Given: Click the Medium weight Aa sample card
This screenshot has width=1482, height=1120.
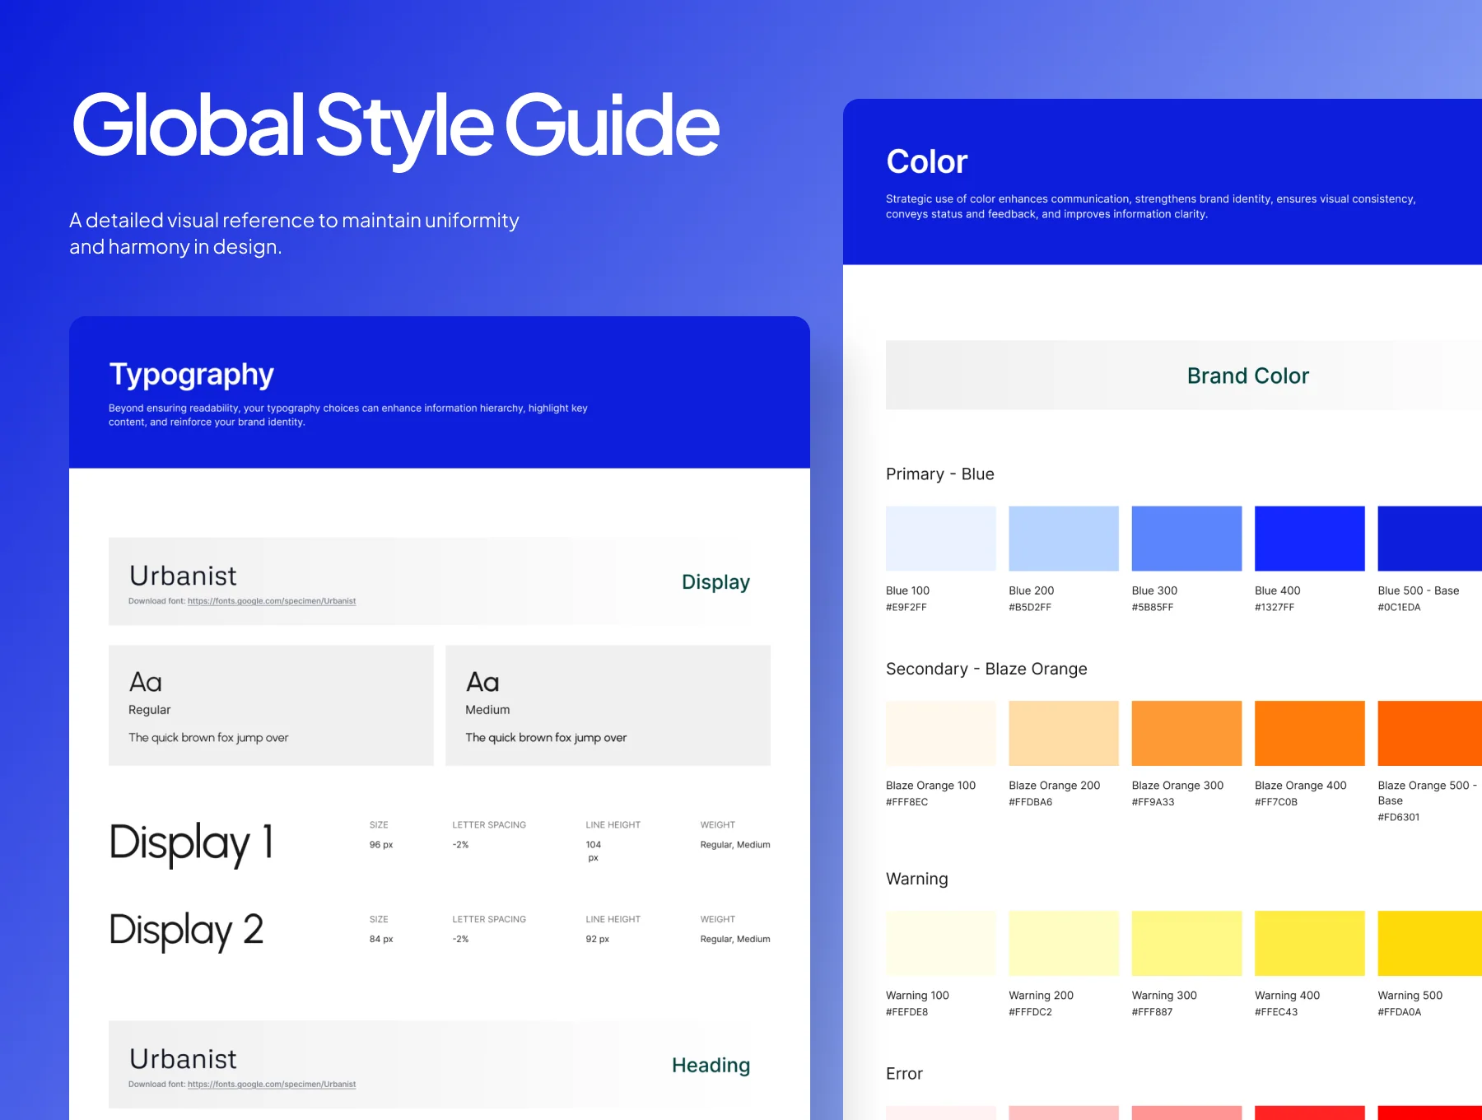Looking at the screenshot, I should click(608, 706).
